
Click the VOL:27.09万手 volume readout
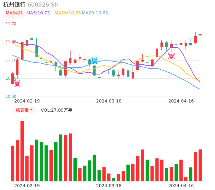coord(56,110)
